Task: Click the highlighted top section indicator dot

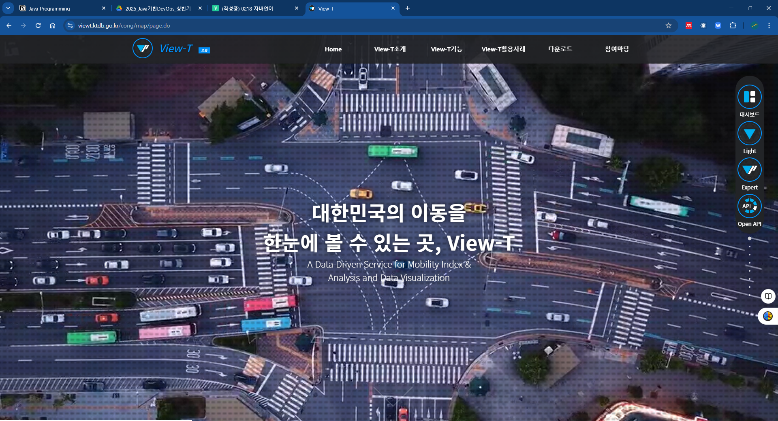Action: point(750,238)
